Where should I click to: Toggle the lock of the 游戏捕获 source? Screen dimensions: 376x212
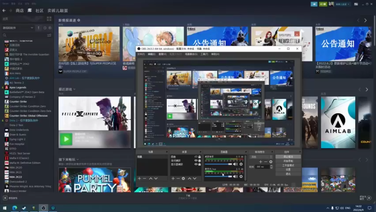[199, 161]
